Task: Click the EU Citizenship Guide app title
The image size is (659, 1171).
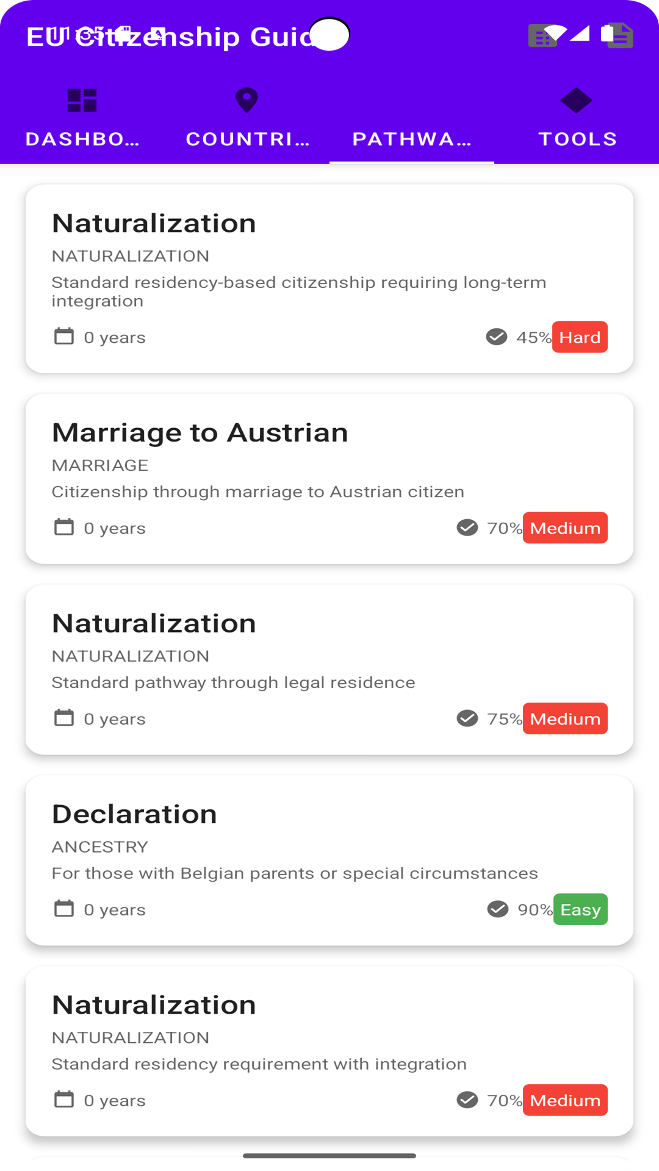Action: point(171,37)
